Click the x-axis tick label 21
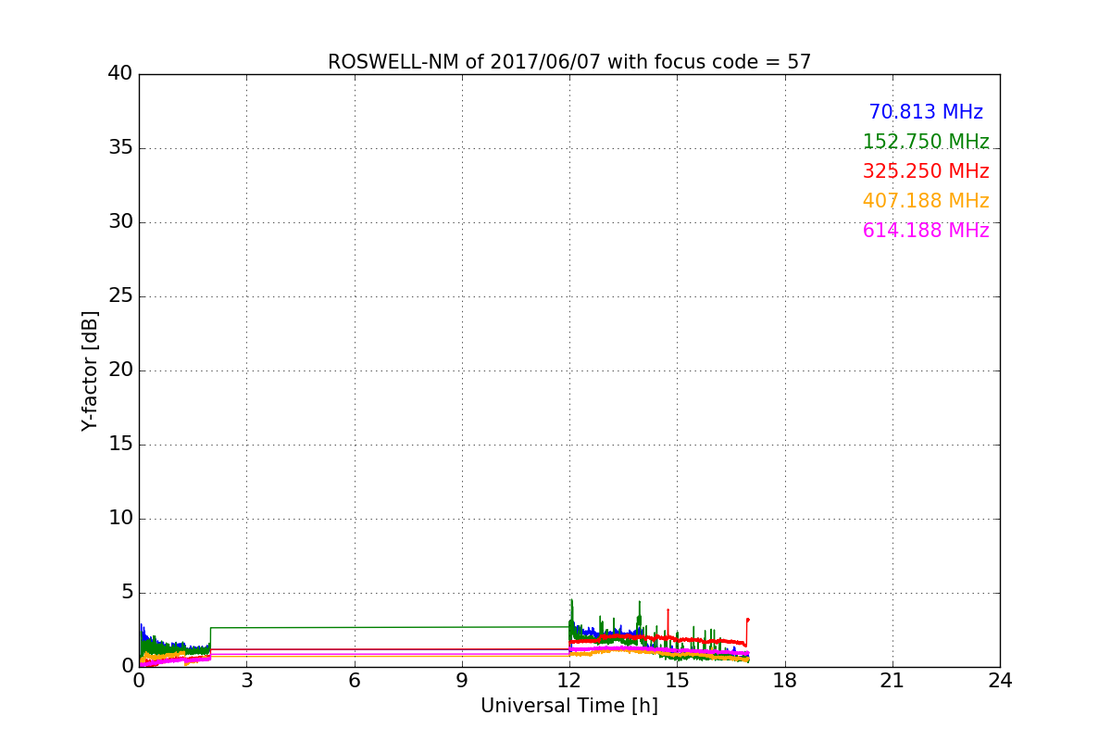This screenshot has width=1111, height=741. [893, 681]
